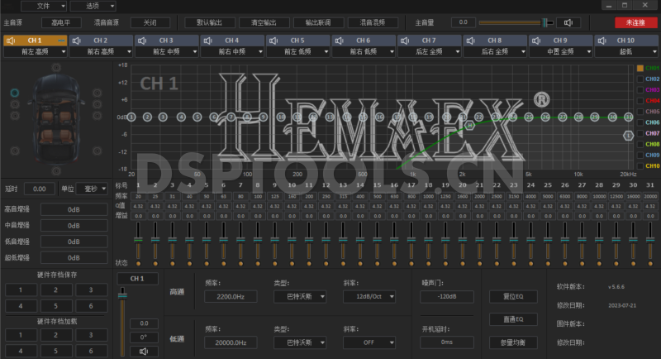Mute the master volume speaker button

click(567, 22)
